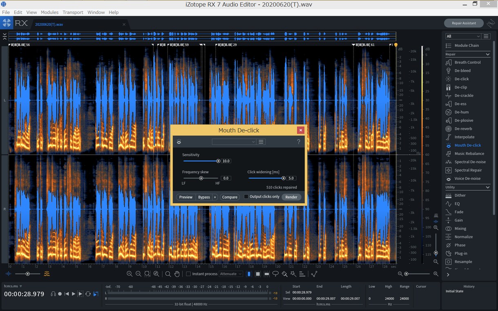Collapse the Repair module category
The width and height of the screenshot is (498, 311).
[x=487, y=54]
